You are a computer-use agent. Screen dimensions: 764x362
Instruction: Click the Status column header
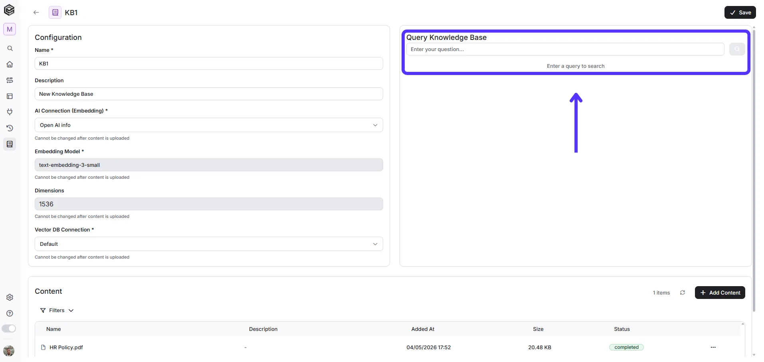click(x=622, y=329)
